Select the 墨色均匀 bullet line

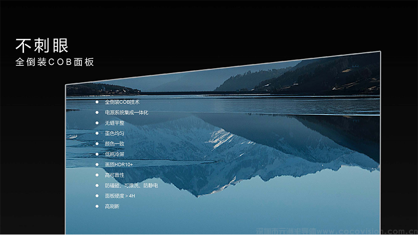(x=114, y=133)
